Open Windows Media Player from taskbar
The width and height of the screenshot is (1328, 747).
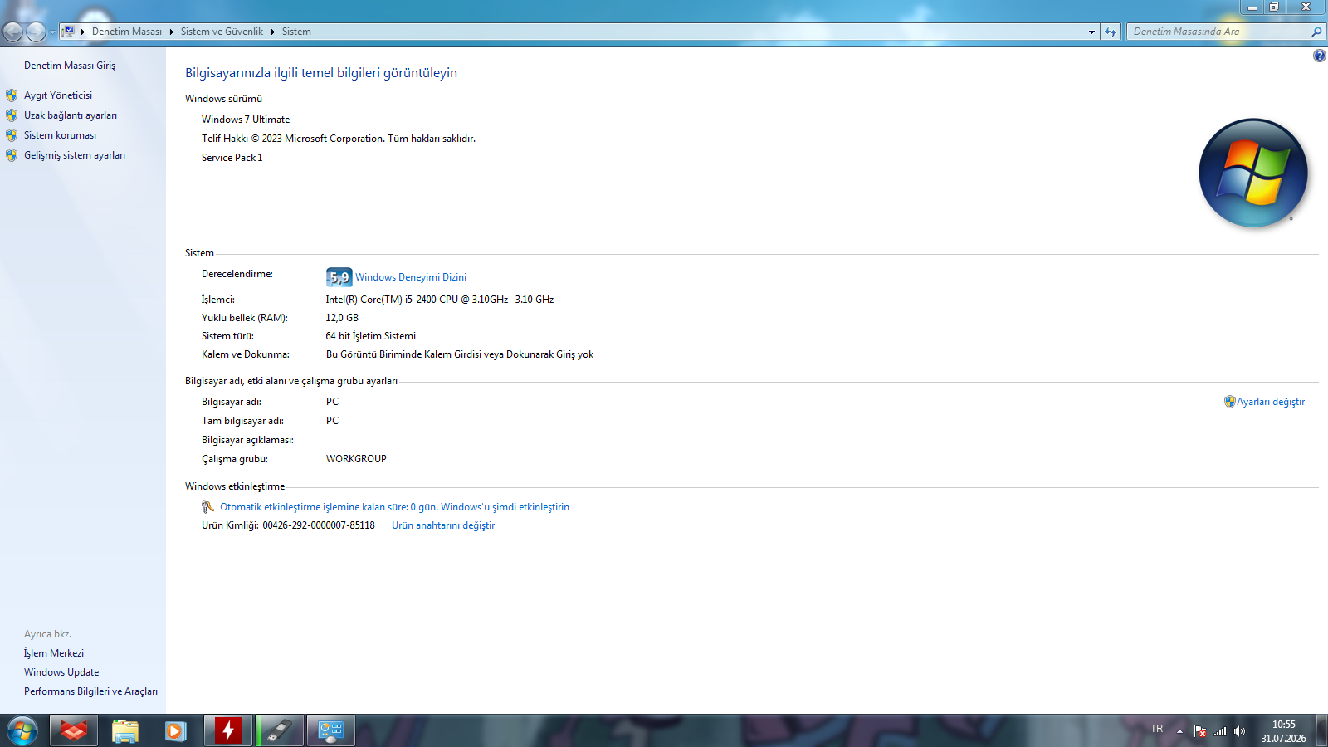tap(175, 731)
